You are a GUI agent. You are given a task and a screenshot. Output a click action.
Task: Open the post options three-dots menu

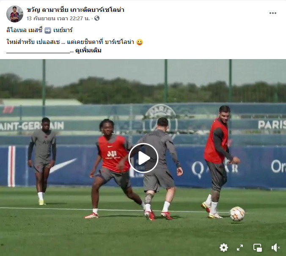coord(273,13)
